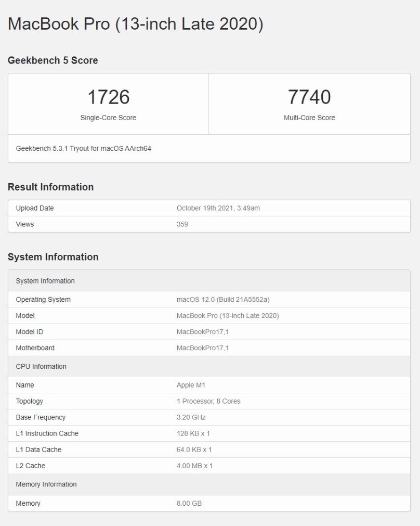Select the MacBook Pro (13-inch Late 2020) model value

click(x=228, y=316)
